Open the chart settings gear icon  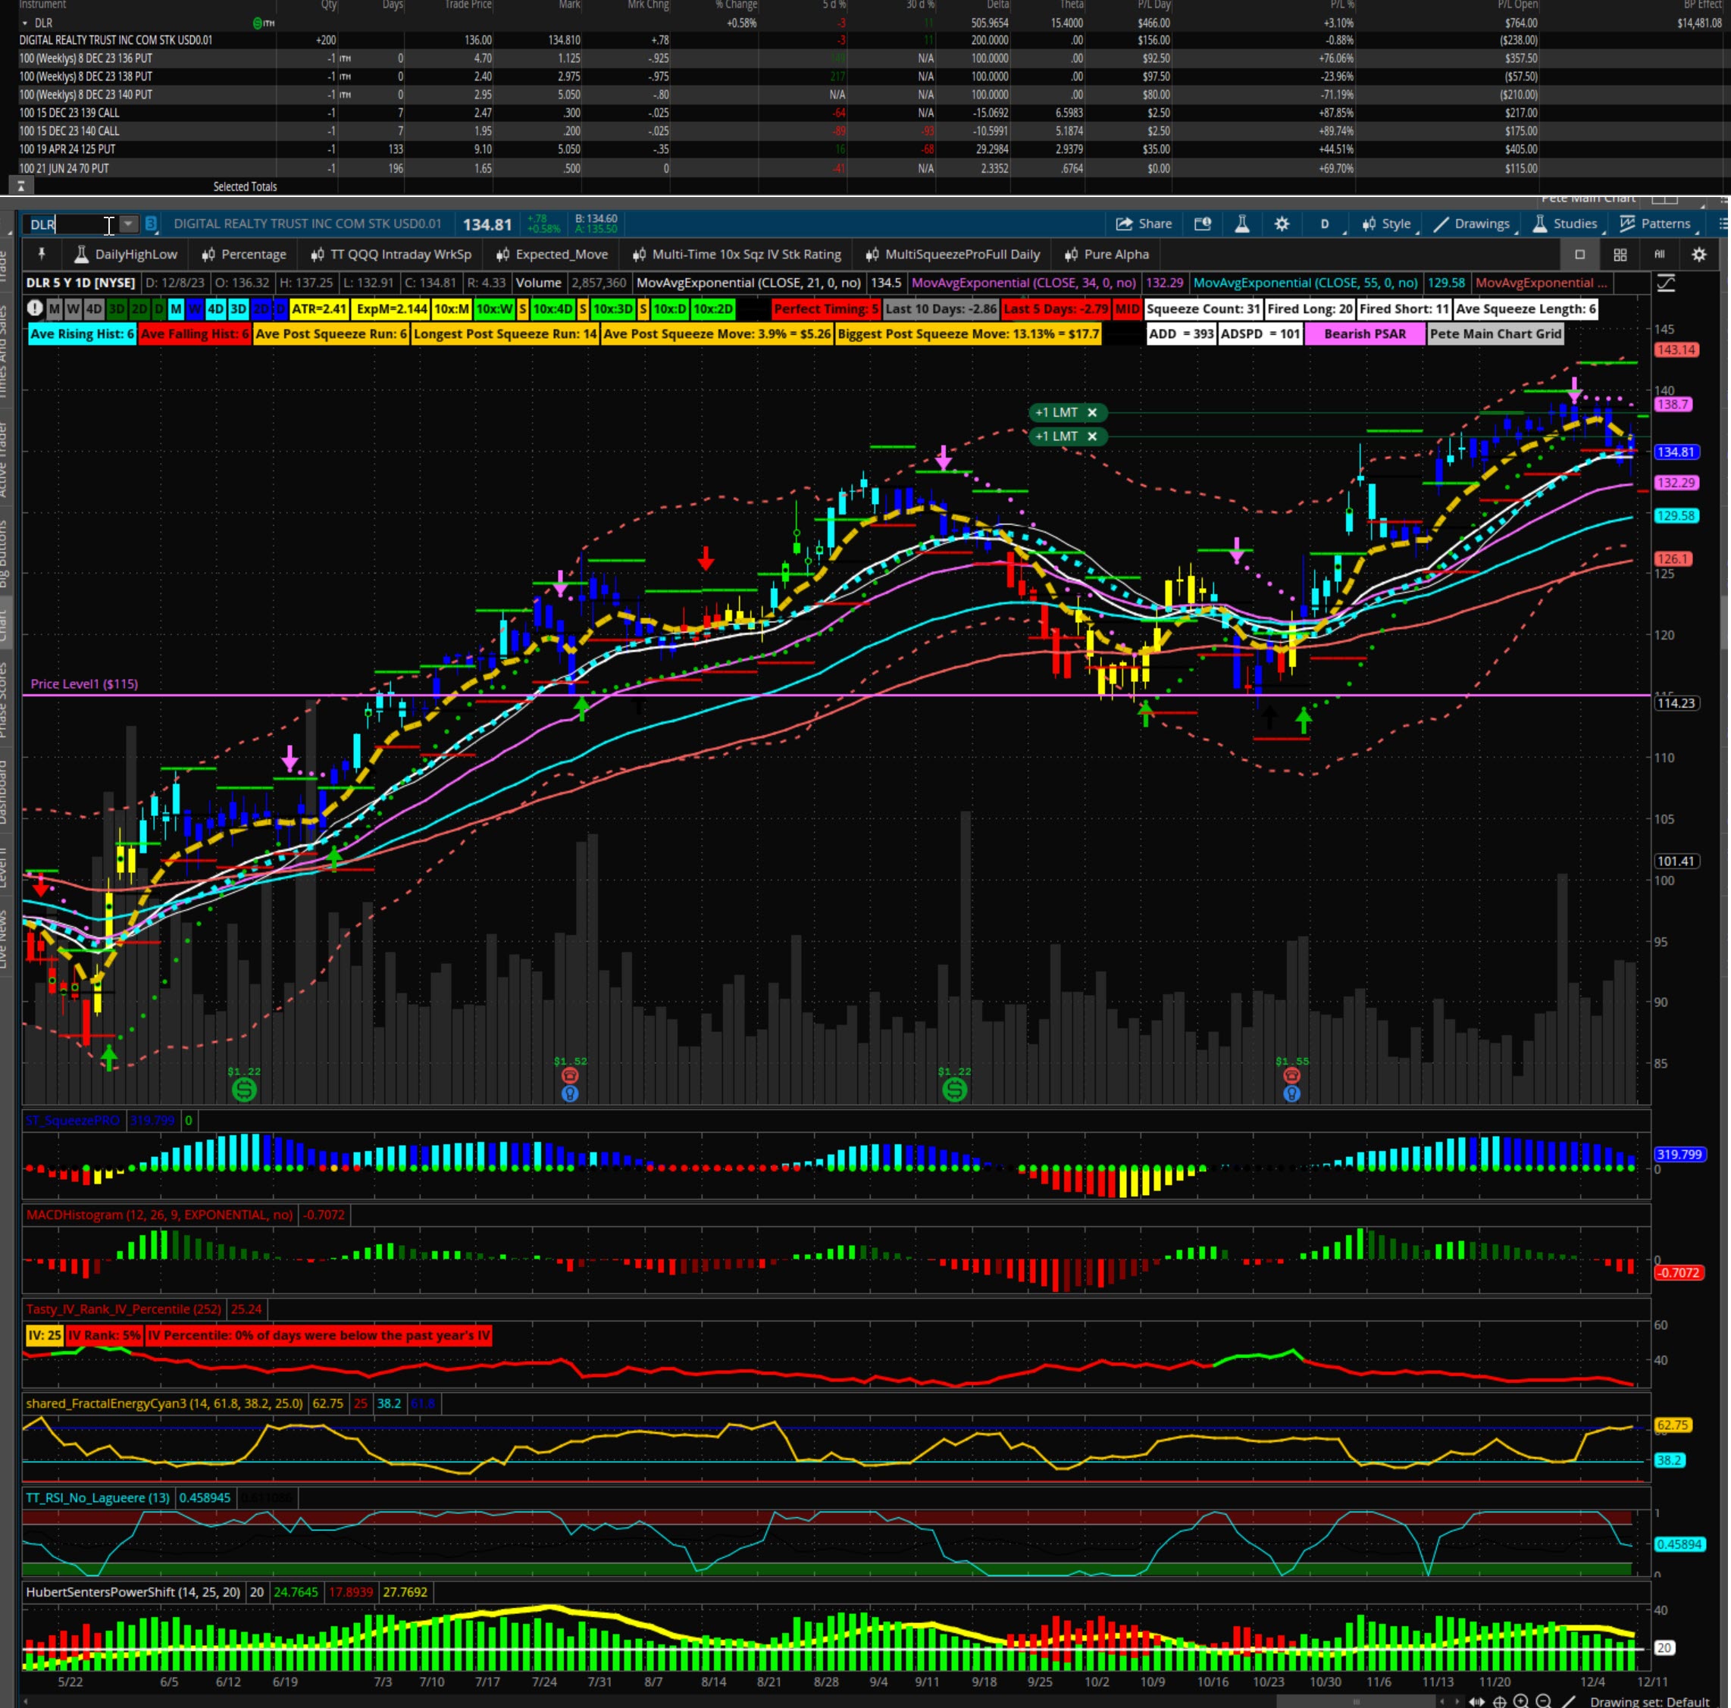pos(1282,224)
